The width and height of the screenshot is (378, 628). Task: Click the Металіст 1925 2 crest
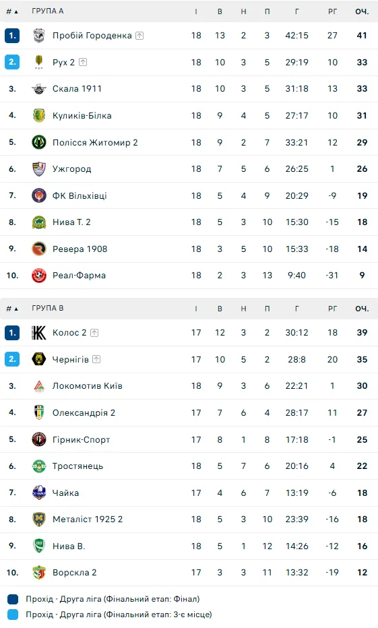[39, 520]
